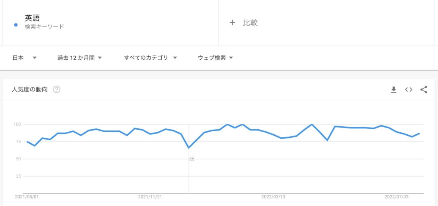Click the 2022/03/13 axis date label
This screenshot has height=206, width=438.
click(273, 197)
